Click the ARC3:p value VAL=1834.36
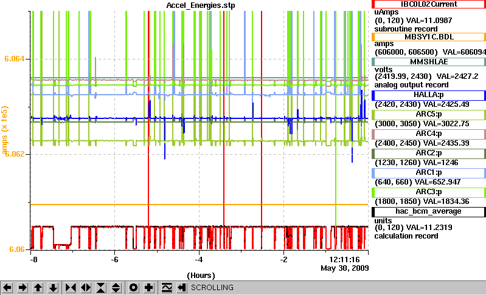 (446, 202)
